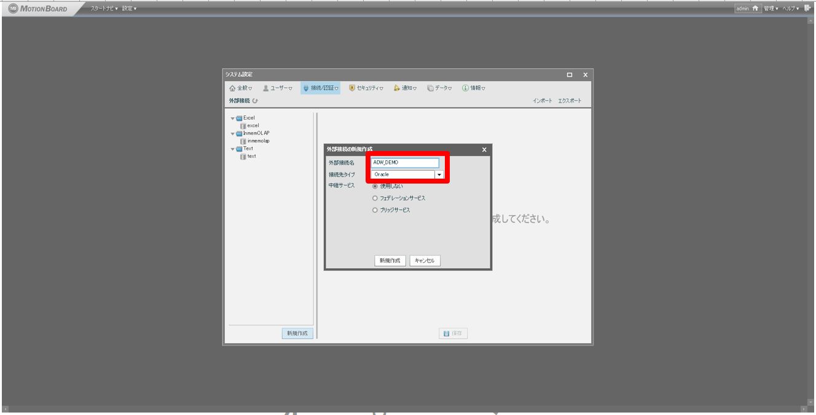Choose the ブリッジサービス radio option
The image size is (816, 415).
tap(375, 210)
